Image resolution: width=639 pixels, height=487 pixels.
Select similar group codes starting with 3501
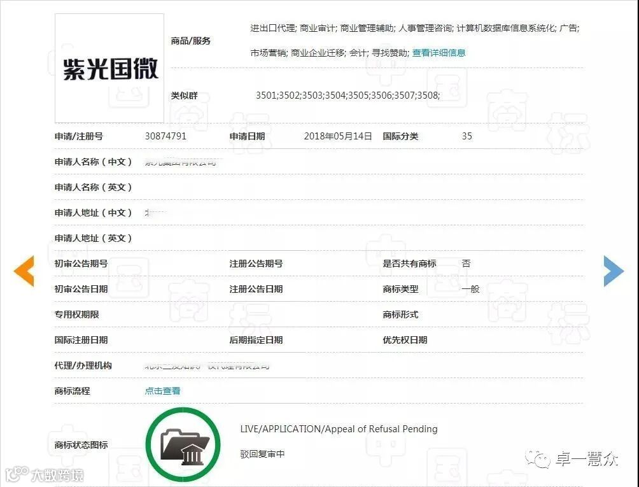click(348, 95)
